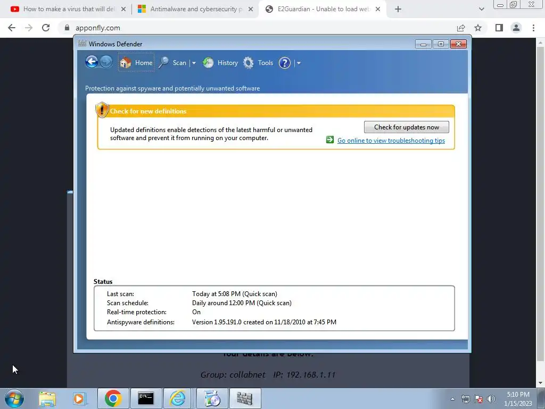
Task: Open the Windows Defender Home page
Action: [136, 63]
